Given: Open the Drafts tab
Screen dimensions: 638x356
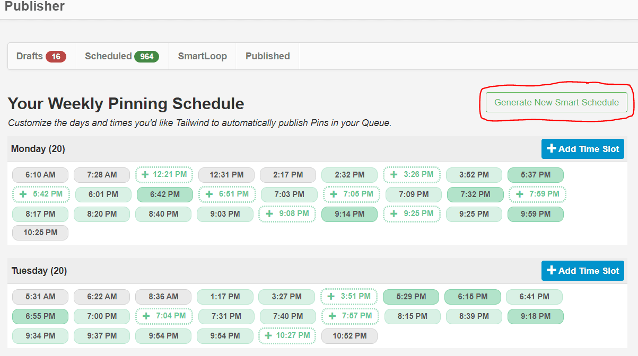Looking at the screenshot, I should click(41, 56).
